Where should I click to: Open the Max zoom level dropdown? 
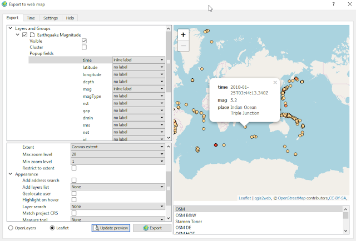pos(118,154)
